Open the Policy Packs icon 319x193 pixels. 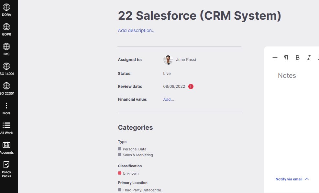pos(6,165)
